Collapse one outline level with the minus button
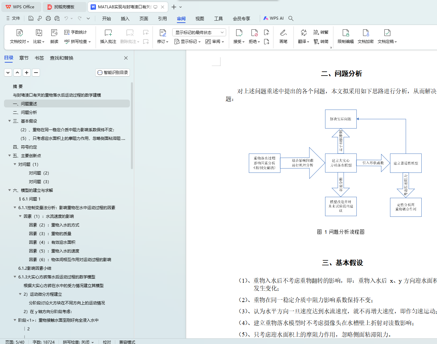Image resolution: width=437 pixels, height=344 pixels. [x=36, y=72]
